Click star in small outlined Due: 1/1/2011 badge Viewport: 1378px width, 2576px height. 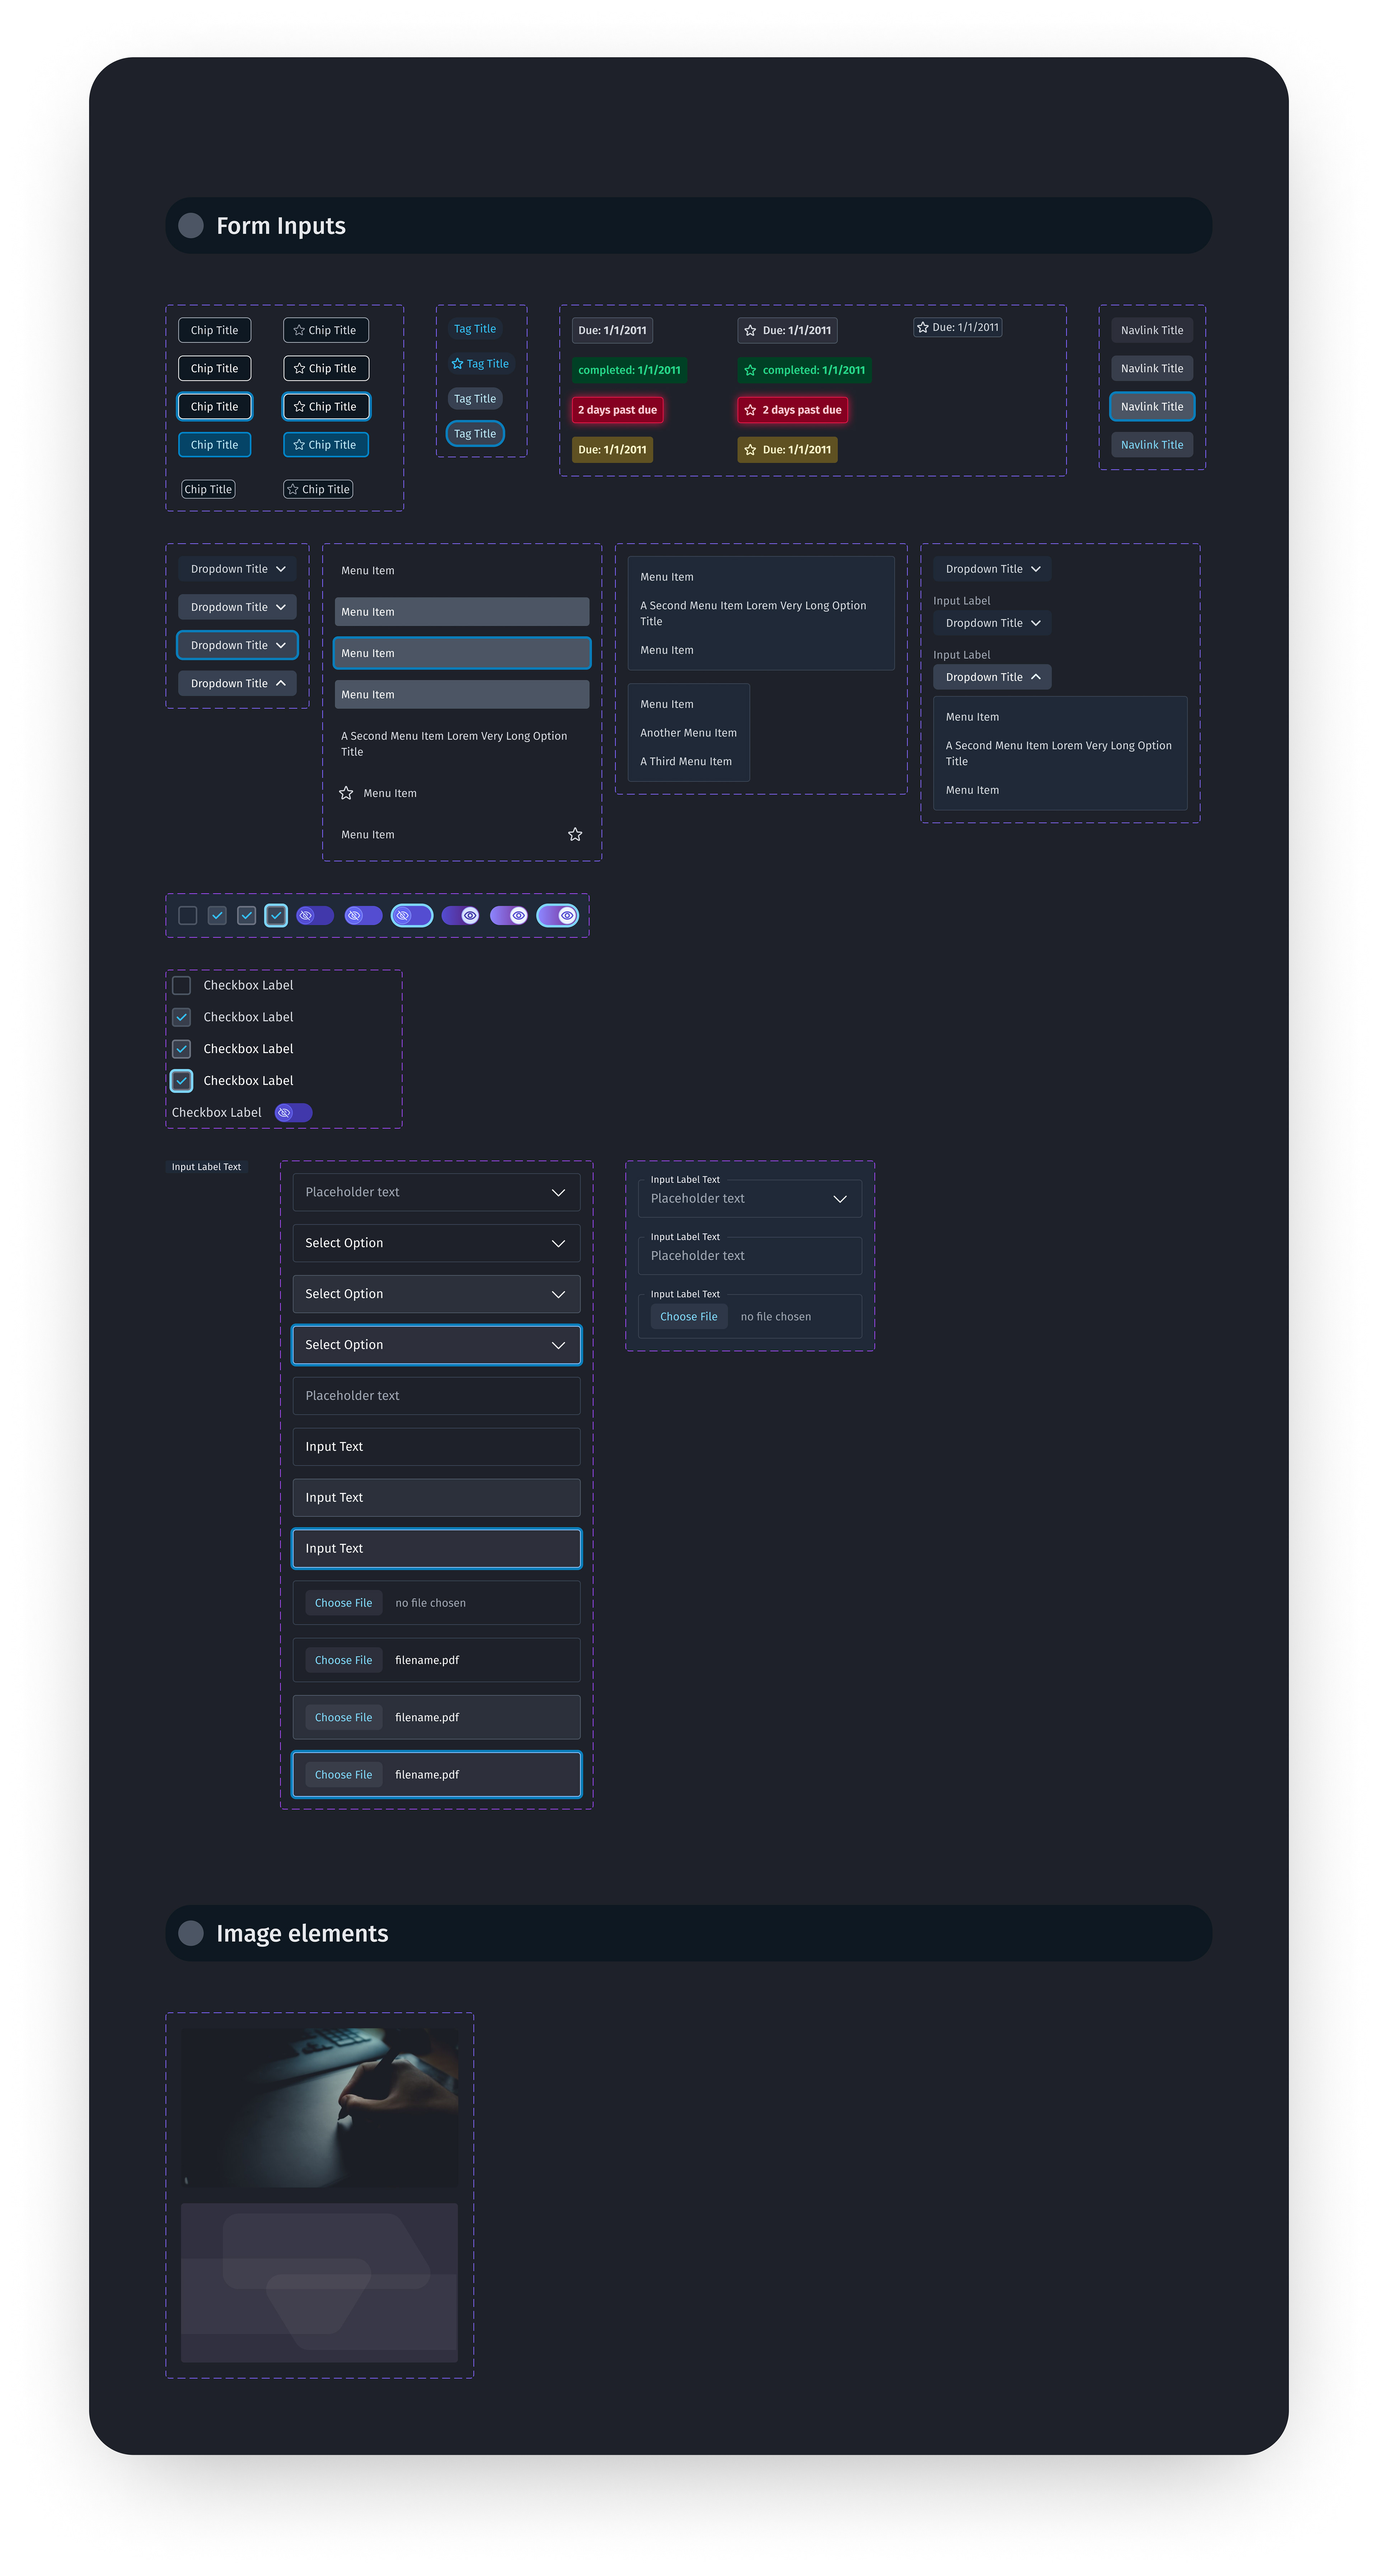coord(923,327)
